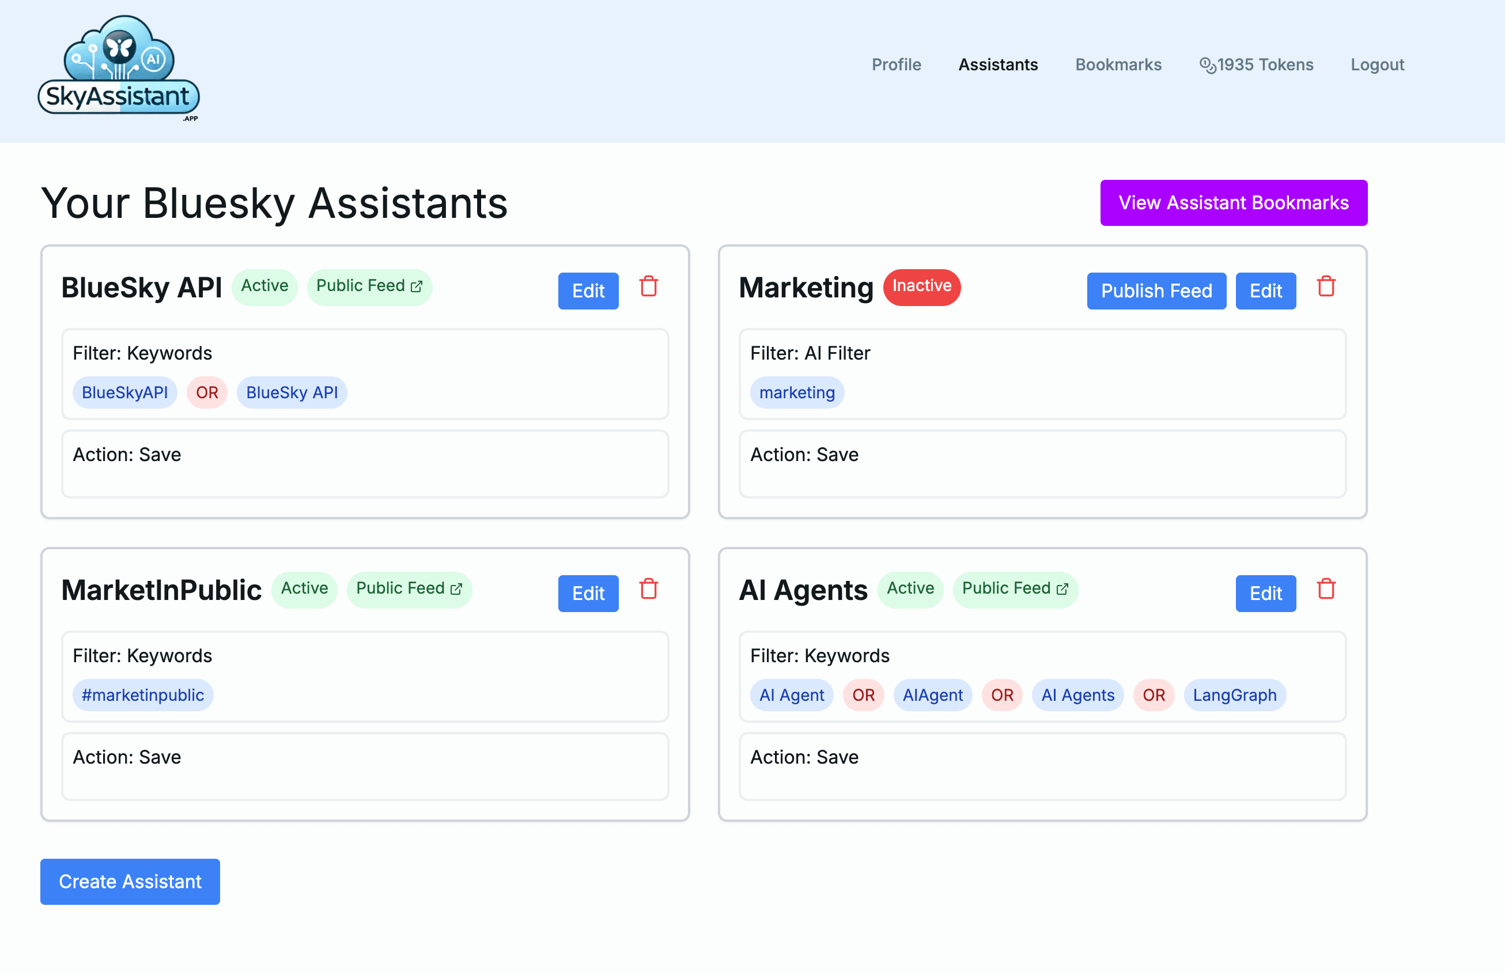
Task: Open AI Agents Public Feed link
Action: click(1015, 589)
